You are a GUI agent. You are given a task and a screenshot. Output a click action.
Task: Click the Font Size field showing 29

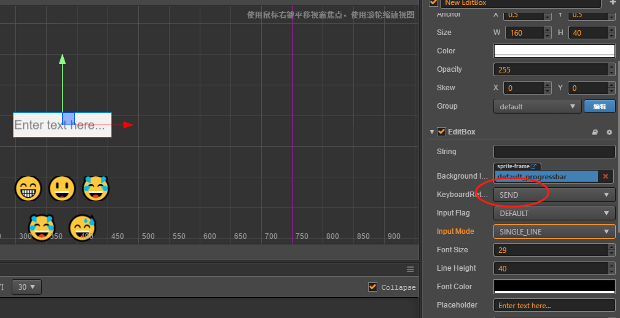pyautogui.click(x=551, y=250)
